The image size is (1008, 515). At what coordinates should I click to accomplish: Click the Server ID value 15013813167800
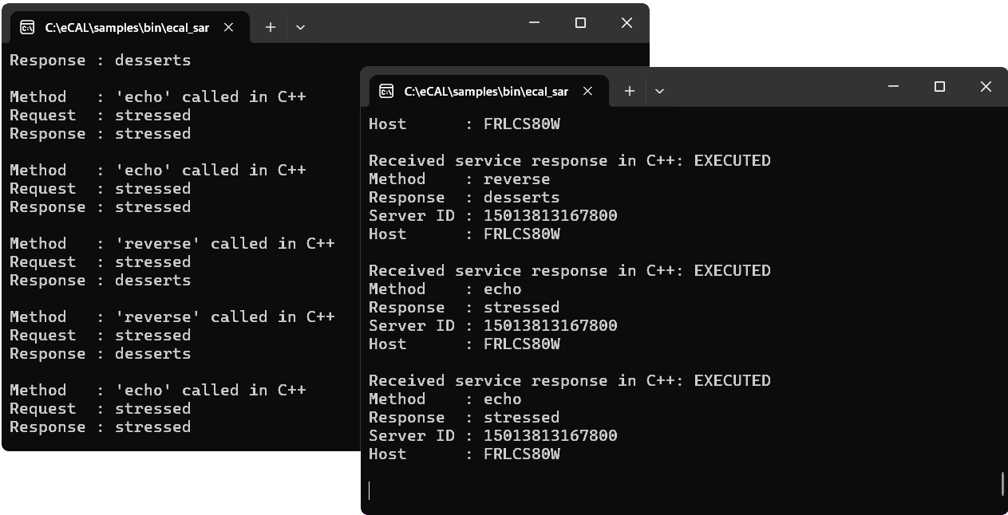click(x=549, y=215)
